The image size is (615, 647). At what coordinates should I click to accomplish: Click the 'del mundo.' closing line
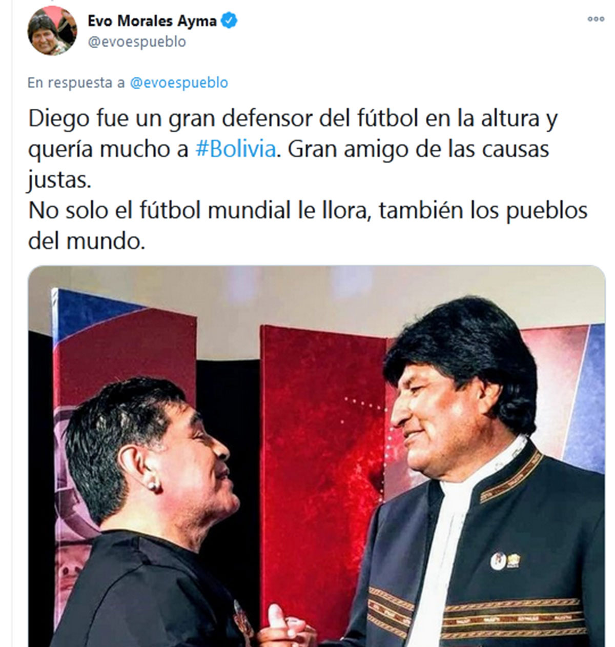point(87,241)
